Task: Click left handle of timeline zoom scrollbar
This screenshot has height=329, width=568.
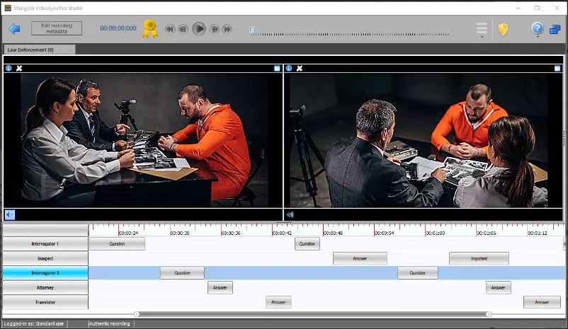Action: point(137,314)
